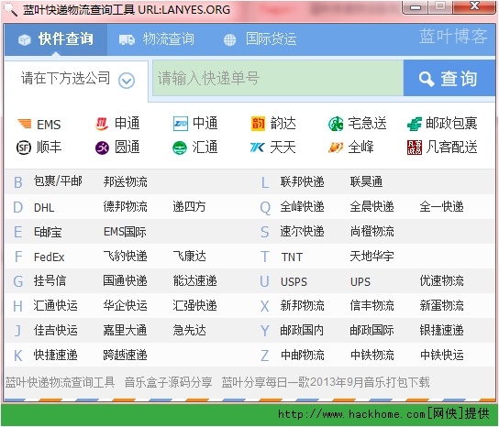Select 国通快递 courier
Image resolution: width=499 pixels, height=427 pixels.
pos(125,280)
